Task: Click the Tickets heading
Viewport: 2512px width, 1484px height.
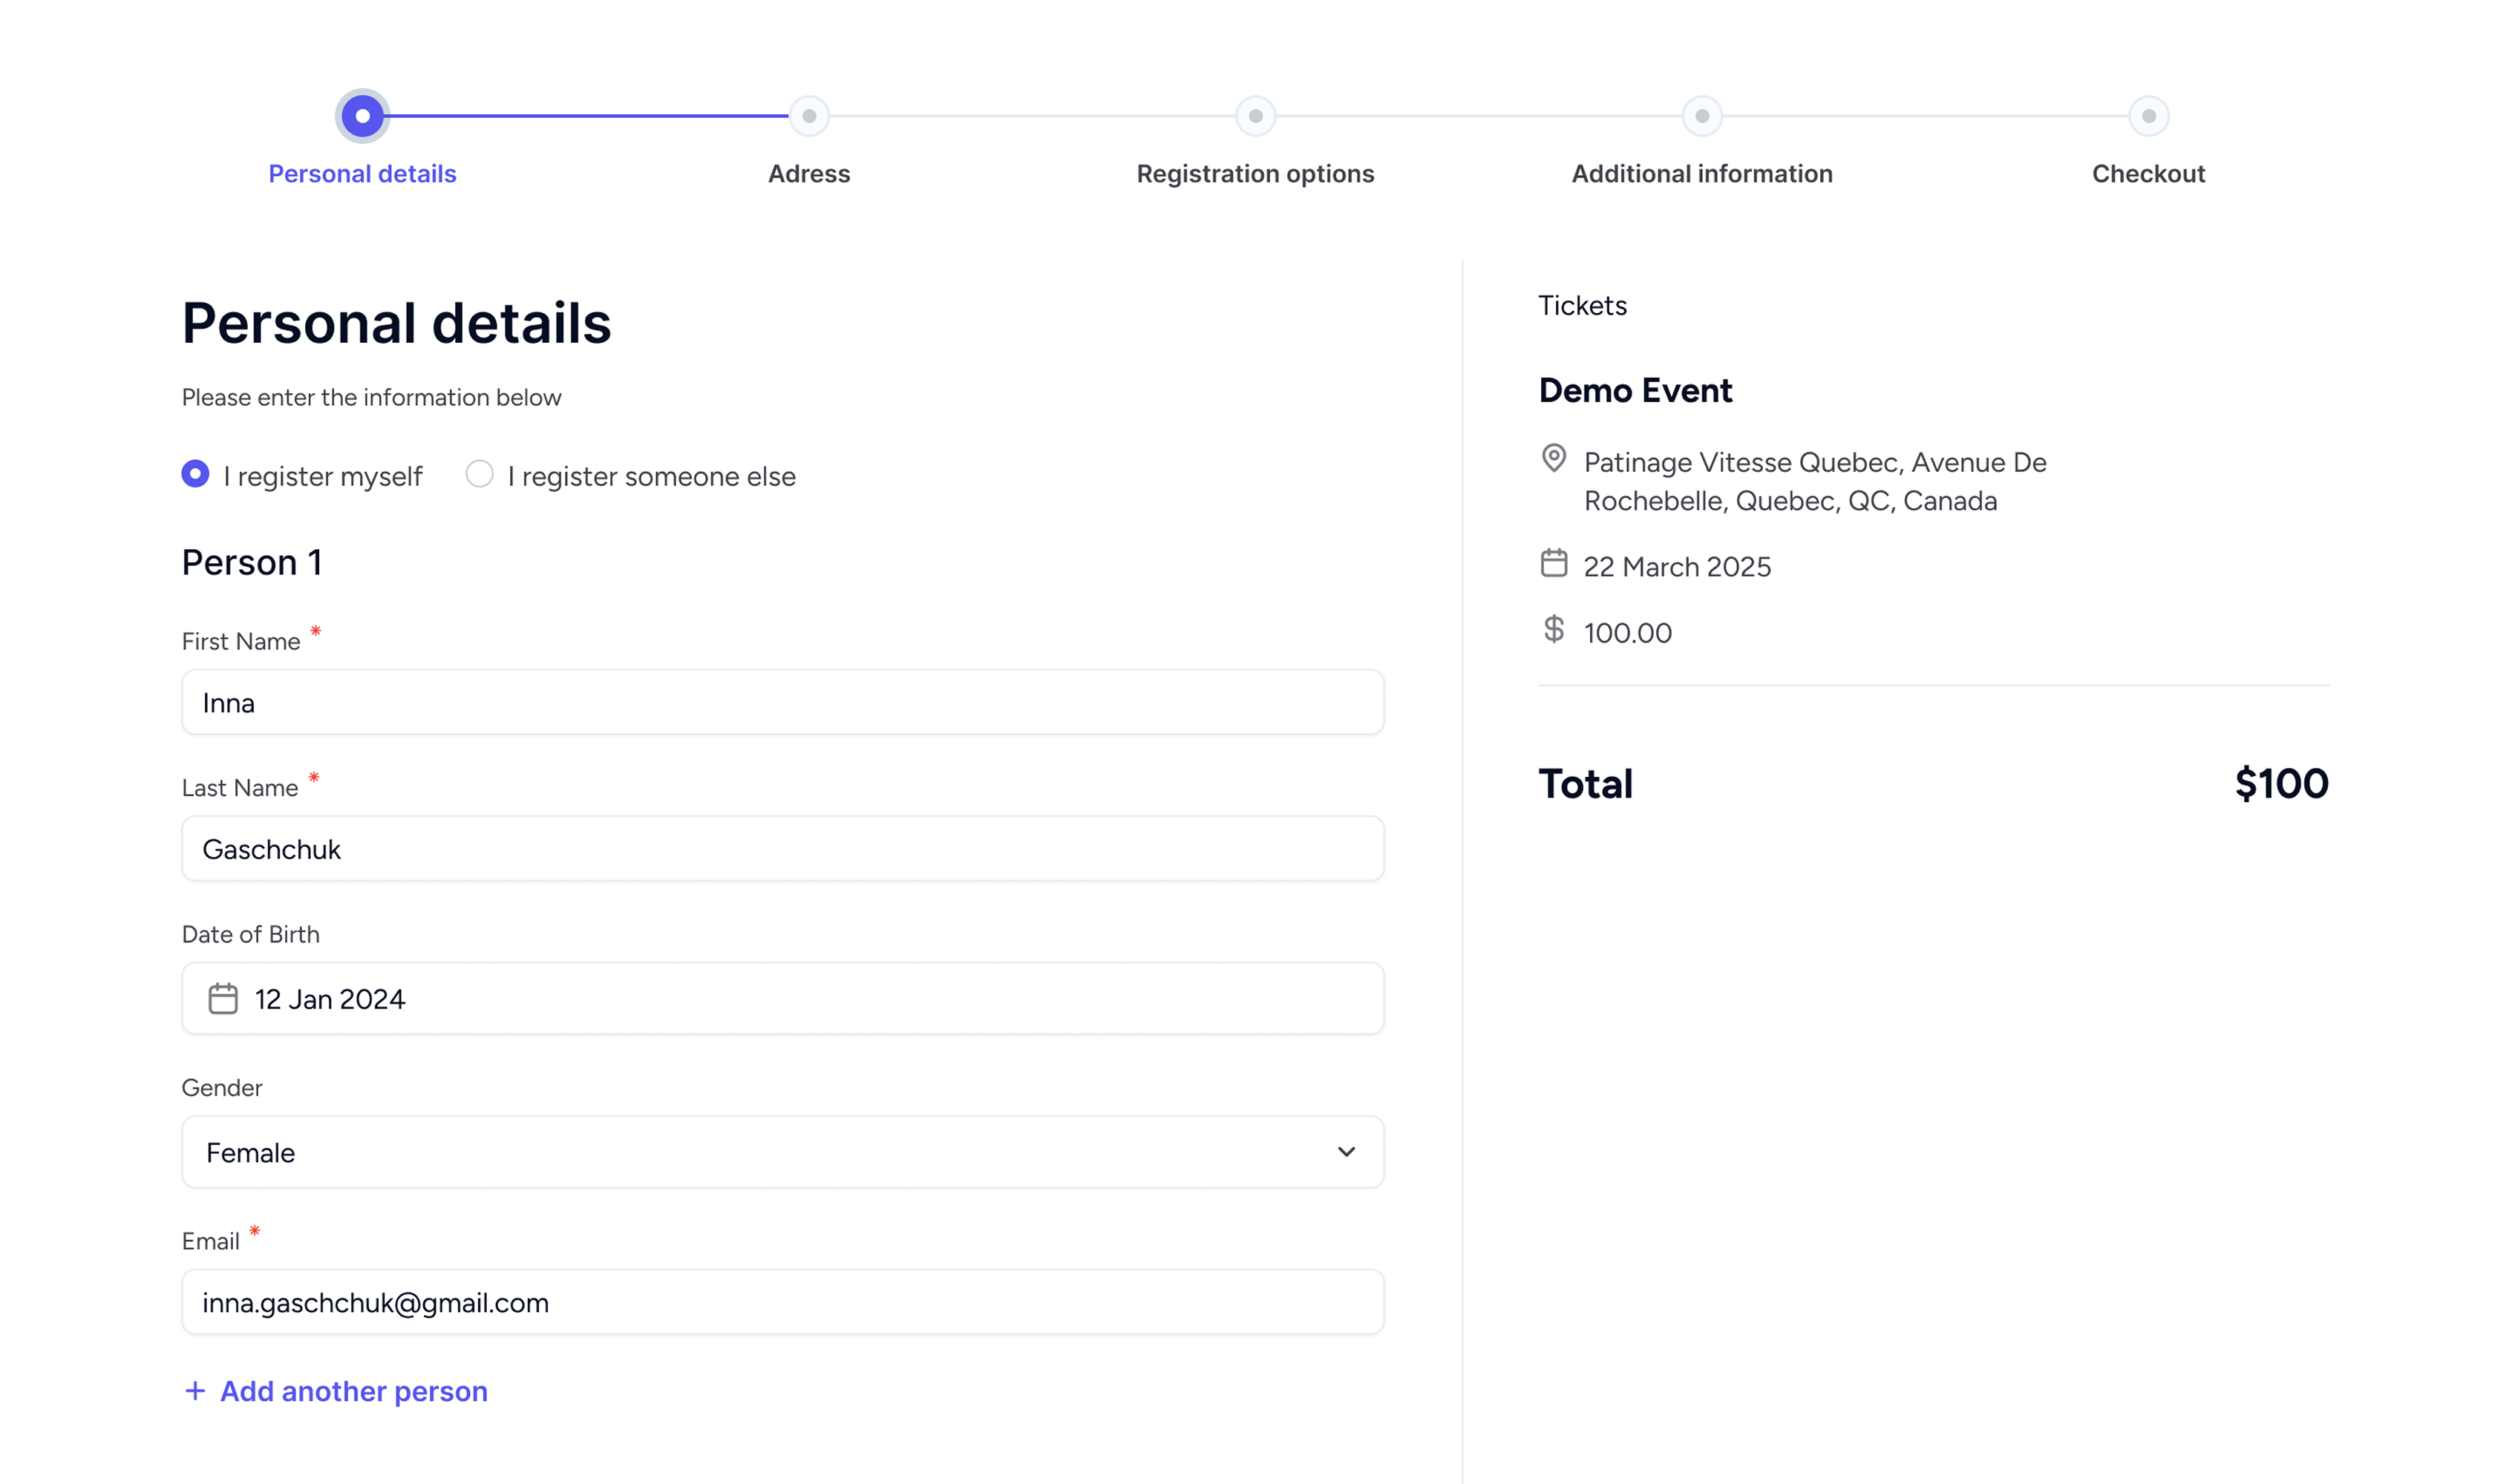Action: [x=1582, y=305]
